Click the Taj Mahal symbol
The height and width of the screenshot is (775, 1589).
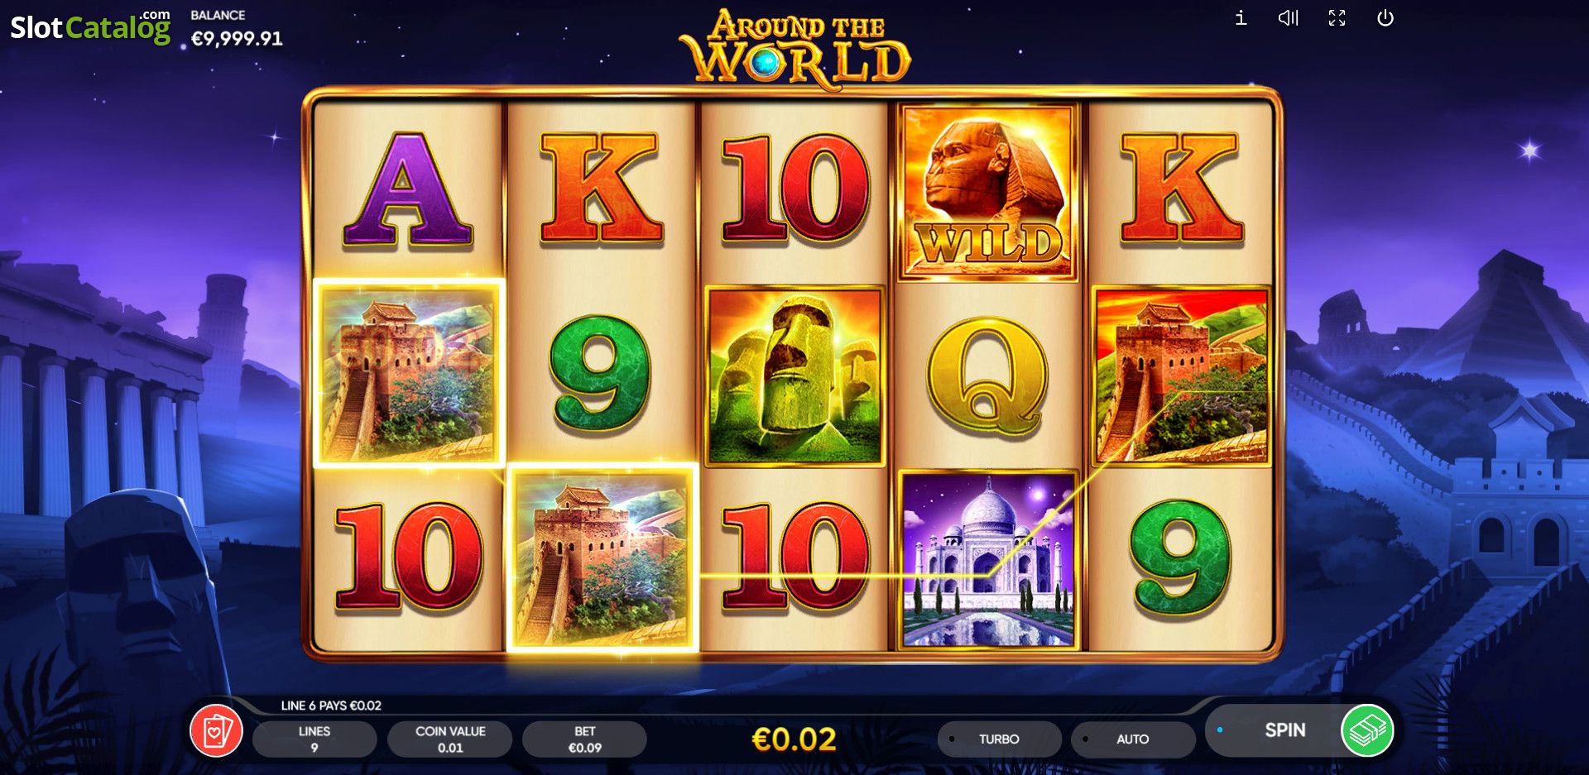click(988, 560)
